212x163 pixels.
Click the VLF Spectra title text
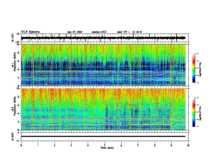click(x=30, y=32)
